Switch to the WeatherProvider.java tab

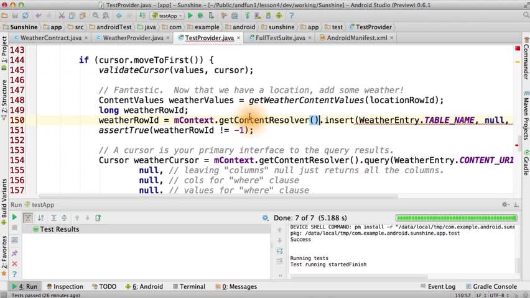coord(133,38)
